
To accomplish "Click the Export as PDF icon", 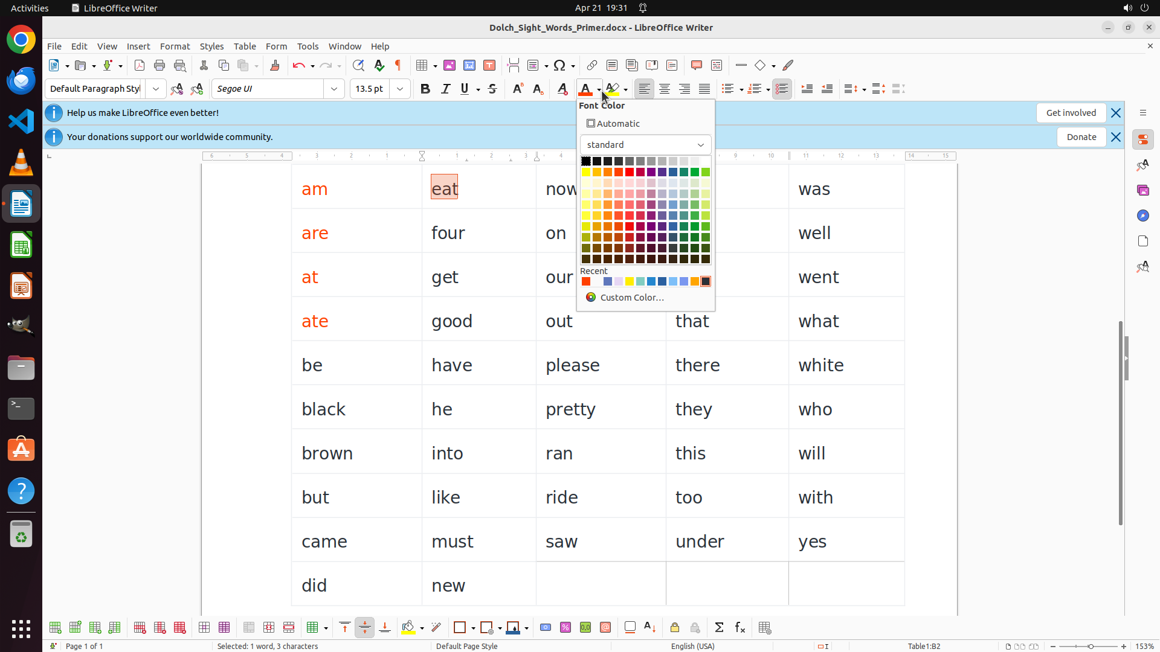I will click(140, 65).
